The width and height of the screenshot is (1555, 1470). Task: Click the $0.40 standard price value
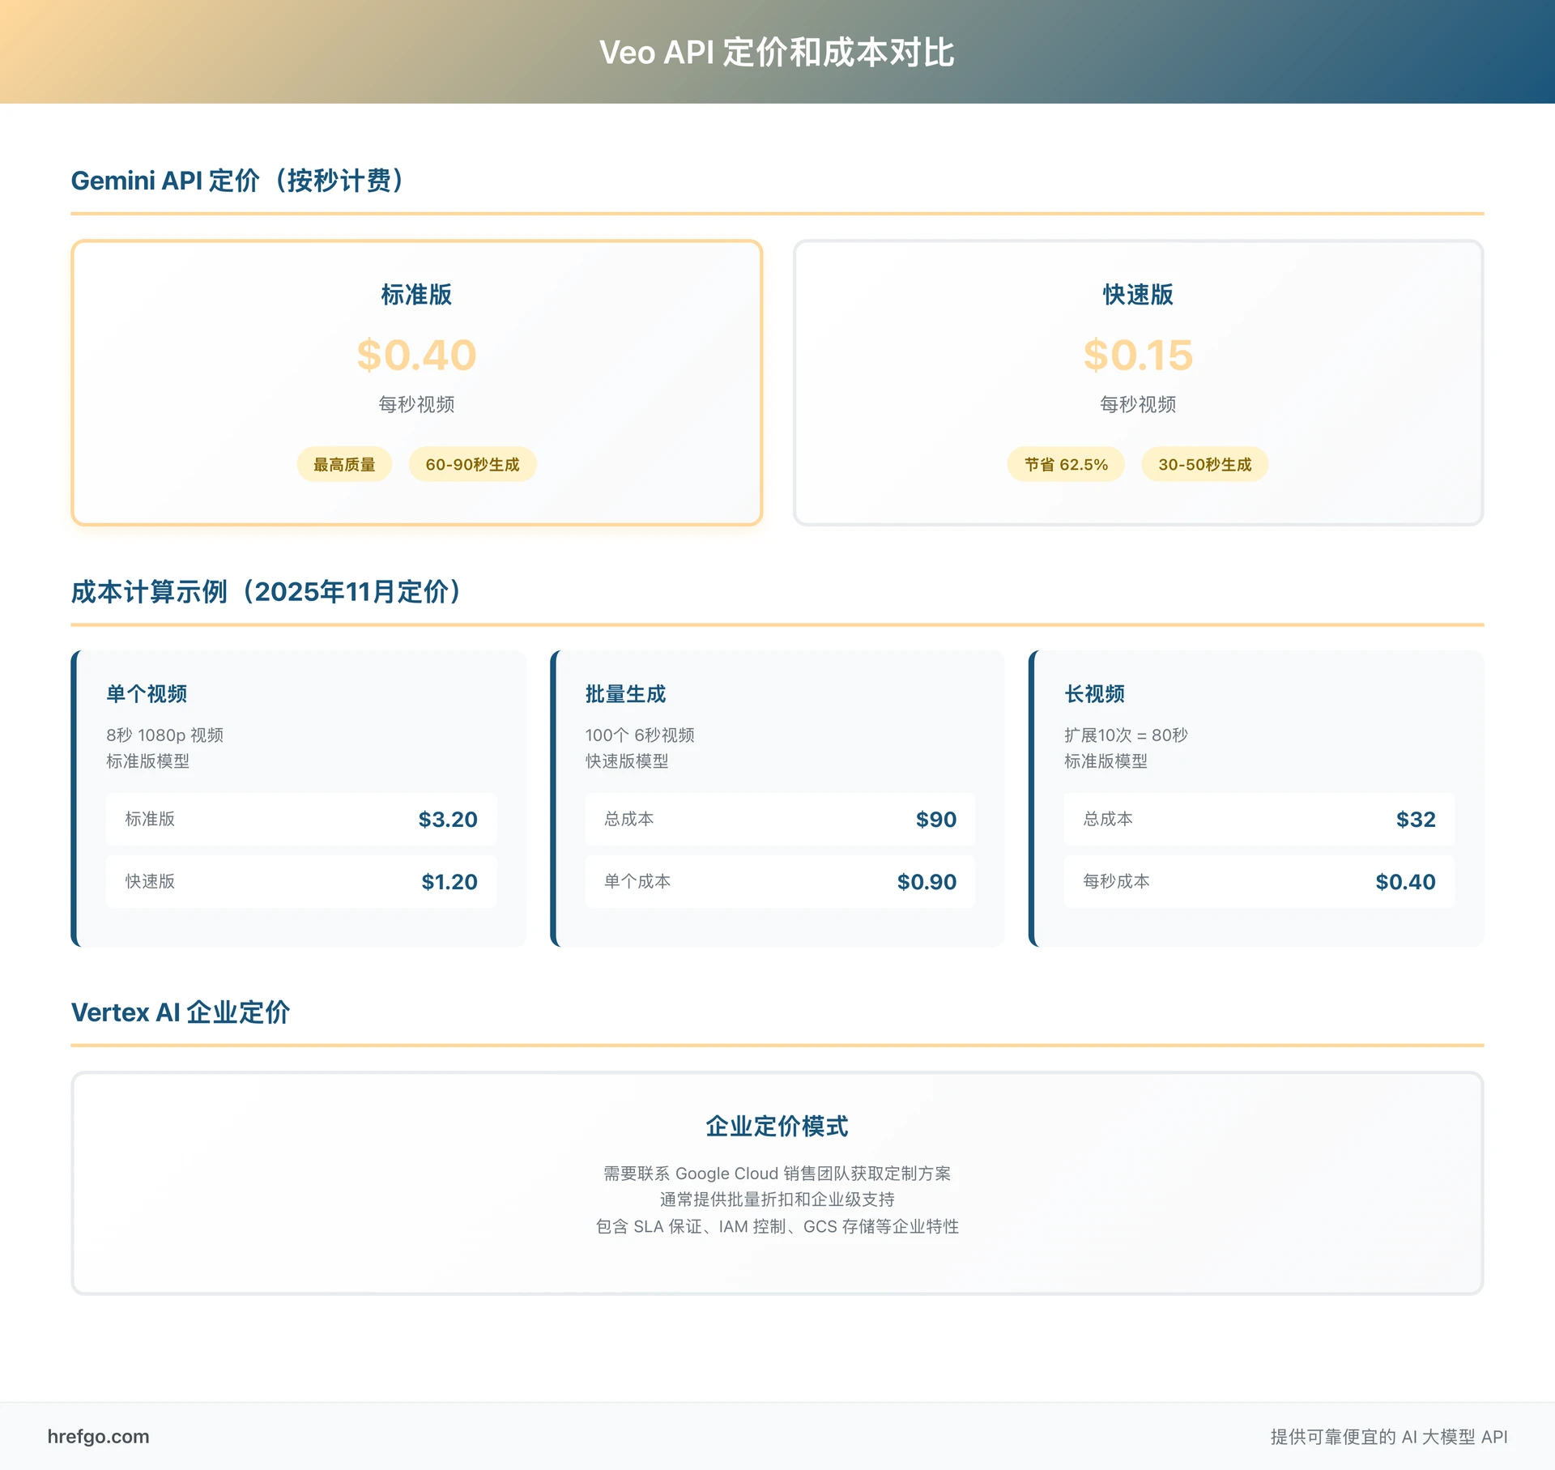(416, 354)
